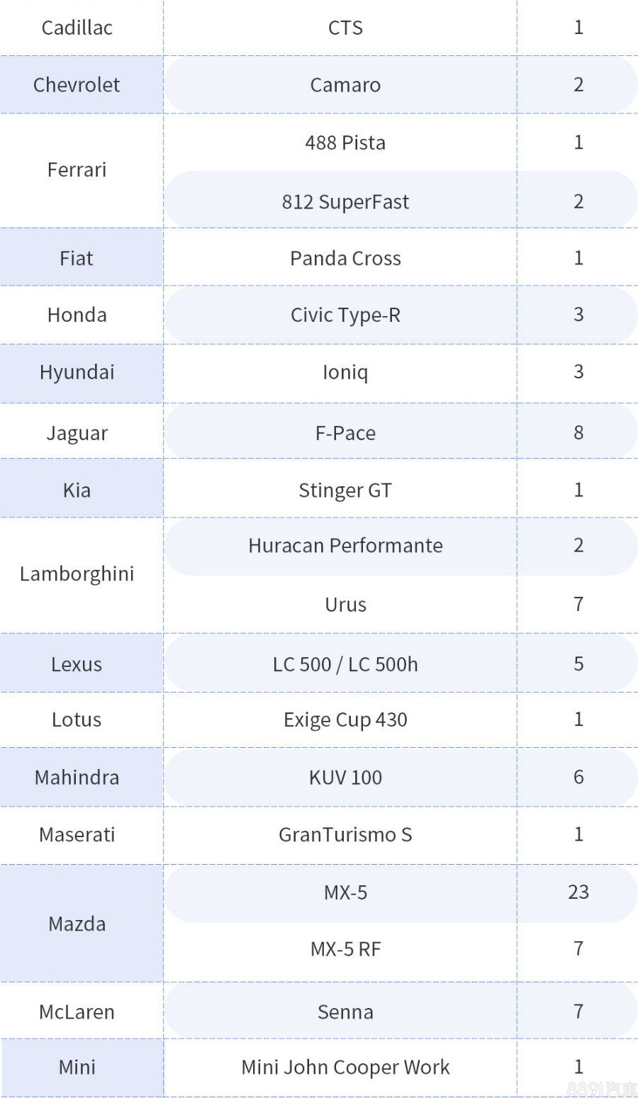Click the Huracan Performante model cell
This screenshot has height=1098, width=638.
(x=345, y=546)
